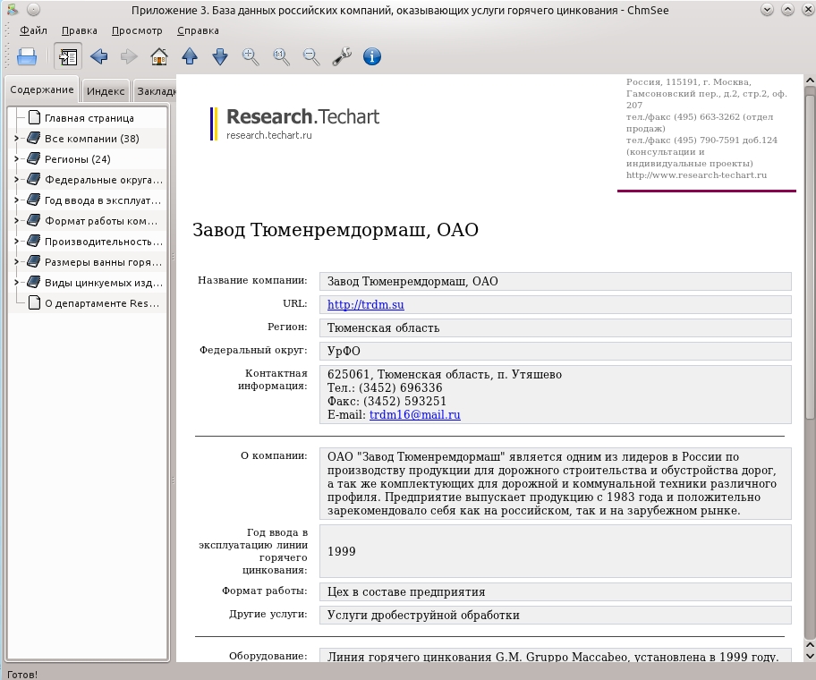Expand the Все компании (38) node
The width and height of the screenshot is (816, 680).
(16, 139)
